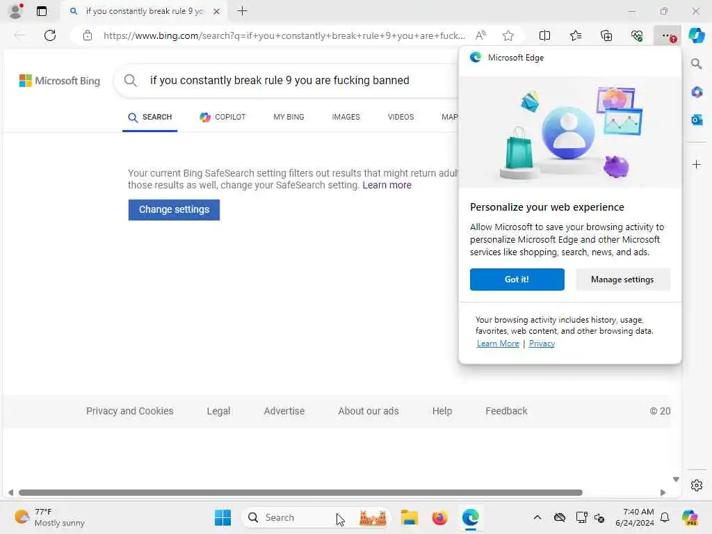Open the tab actions menu icon
This screenshot has width=712, height=534.
(41, 11)
